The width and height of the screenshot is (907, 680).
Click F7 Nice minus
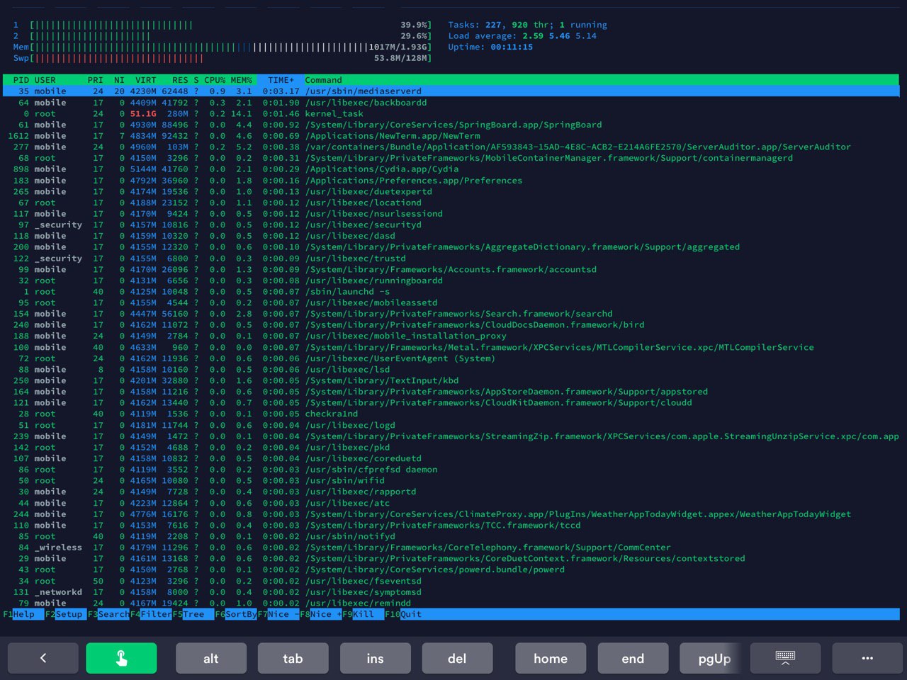tap(278, 614)
